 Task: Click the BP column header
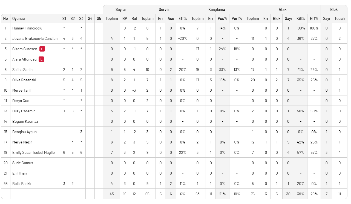point(125,19)
